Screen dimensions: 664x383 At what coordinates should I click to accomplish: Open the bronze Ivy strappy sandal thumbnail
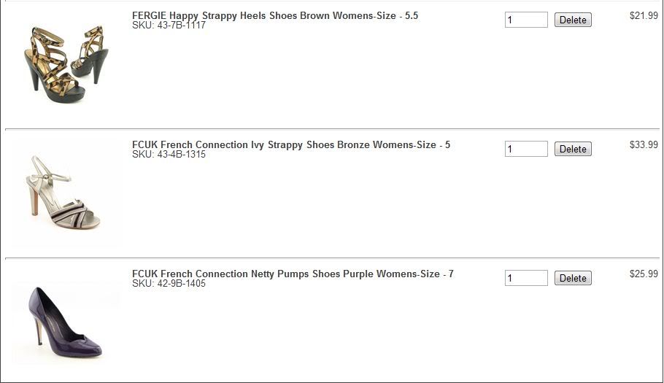tap(63, 193)
